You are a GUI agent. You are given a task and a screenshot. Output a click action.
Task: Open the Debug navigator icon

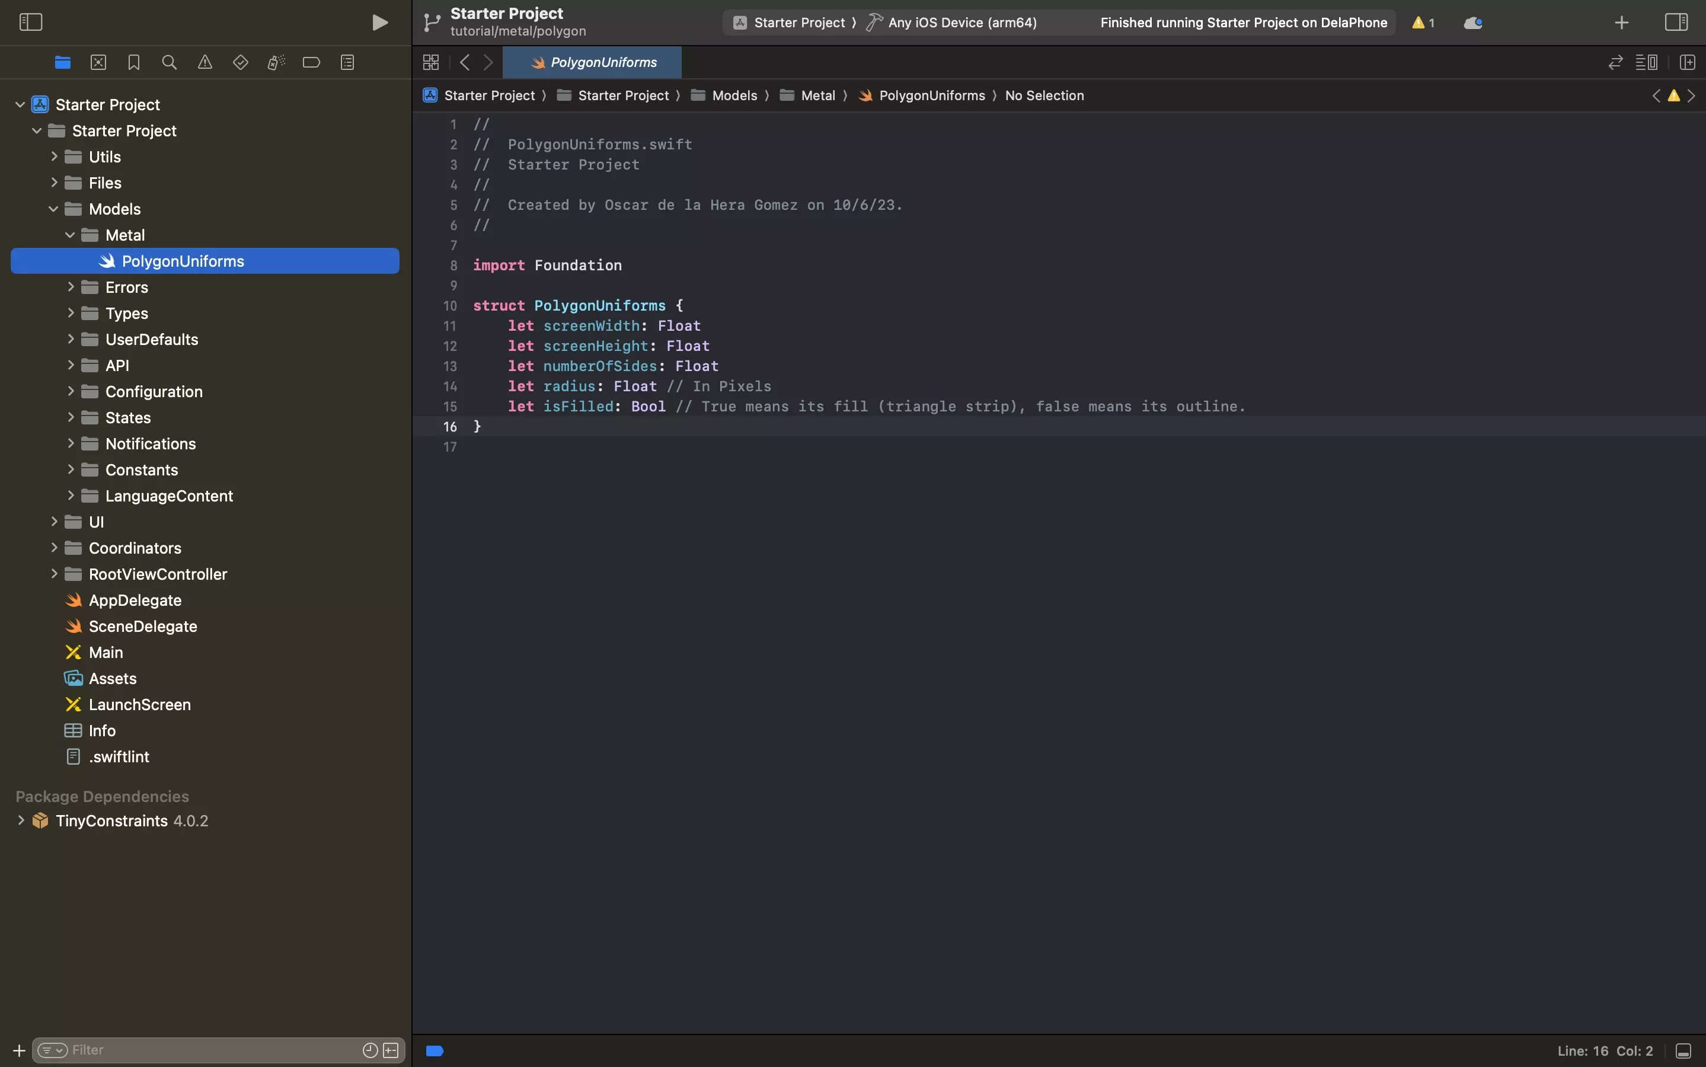[276, 62]
